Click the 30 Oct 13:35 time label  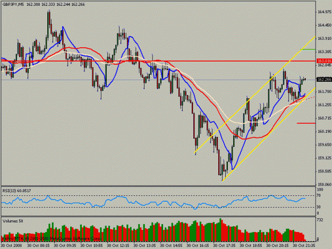[x=144, y=246]
